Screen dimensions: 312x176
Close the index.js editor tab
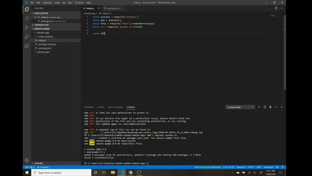tap(98, 8)
